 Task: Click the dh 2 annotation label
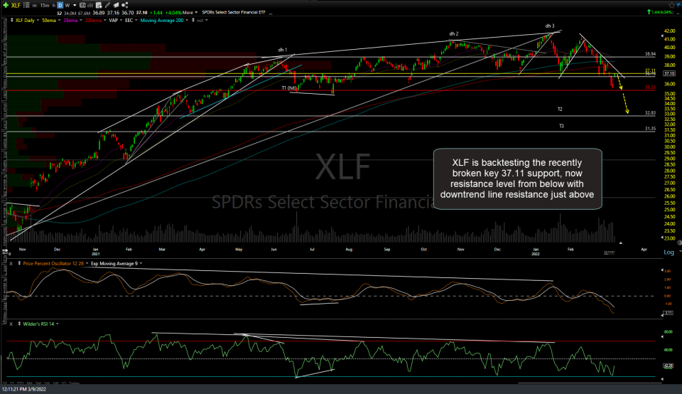tap(454, 34)
